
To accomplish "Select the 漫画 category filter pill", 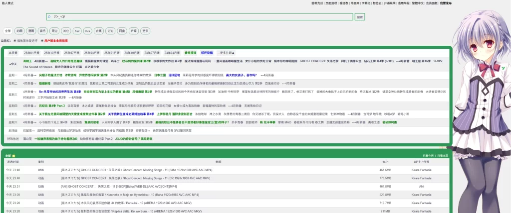I will click(31, 31).
